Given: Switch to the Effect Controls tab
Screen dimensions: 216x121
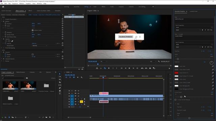Looking at the screenshot, I should pyautogui.click(x=20, y=11).
